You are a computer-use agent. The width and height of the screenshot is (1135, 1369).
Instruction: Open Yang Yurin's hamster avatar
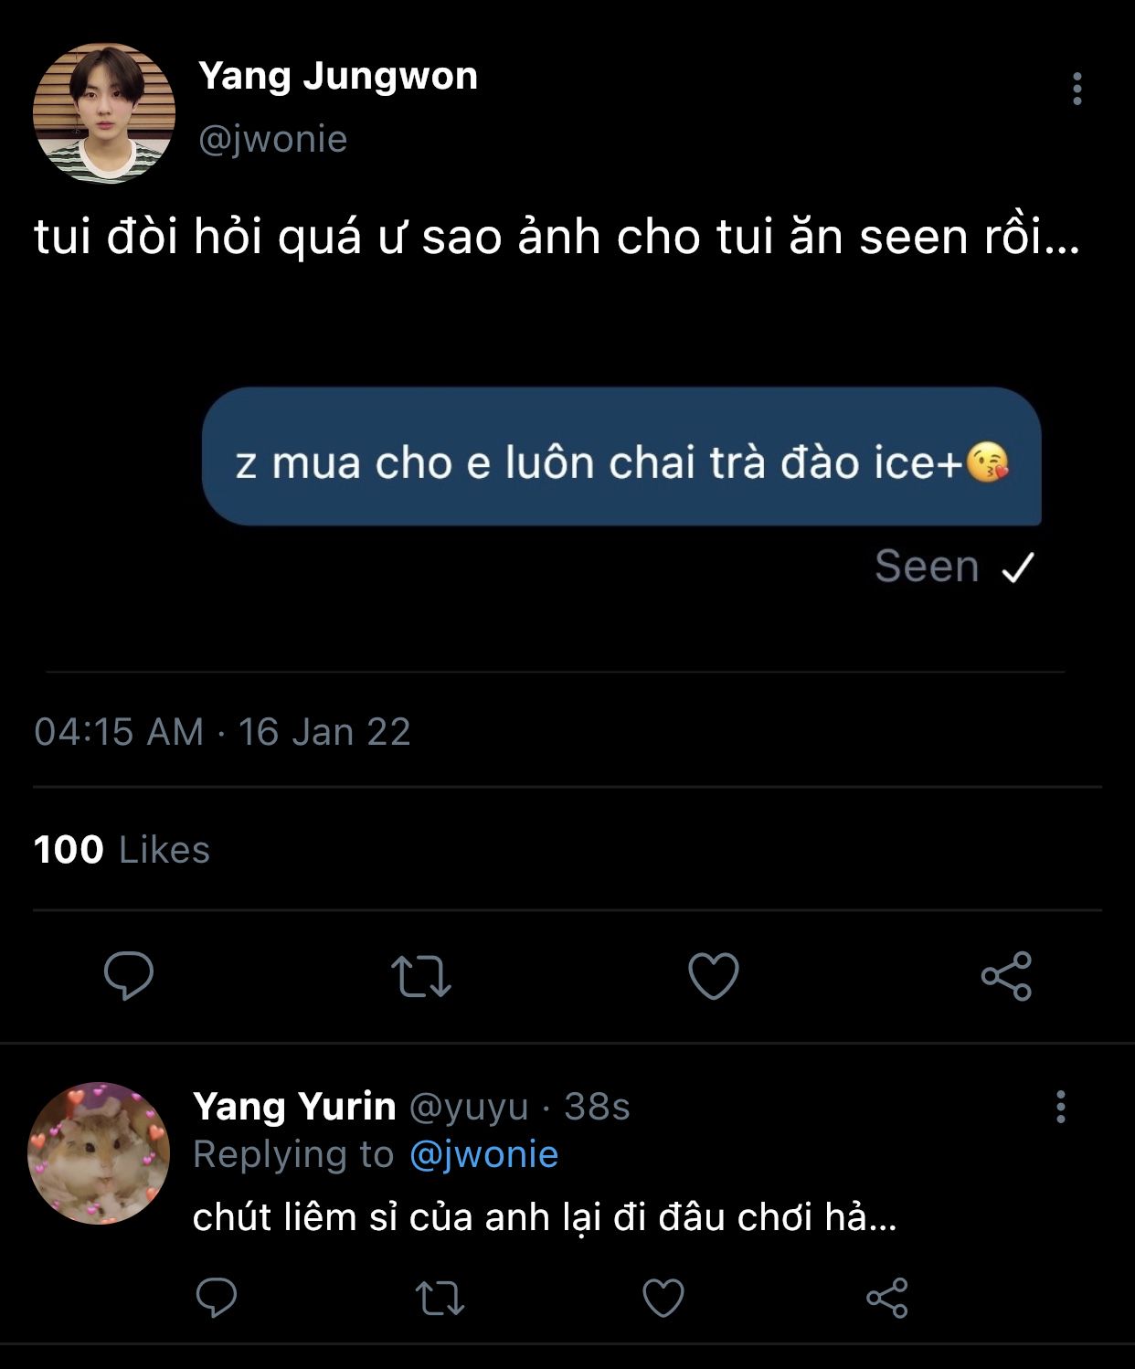tap(99, 1153)
